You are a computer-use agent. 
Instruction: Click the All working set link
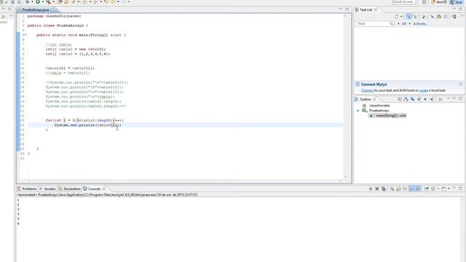click(404, 24)
